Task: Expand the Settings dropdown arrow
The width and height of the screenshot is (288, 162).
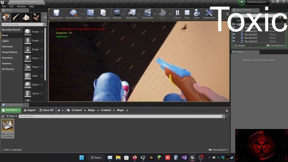Action: 123,14
